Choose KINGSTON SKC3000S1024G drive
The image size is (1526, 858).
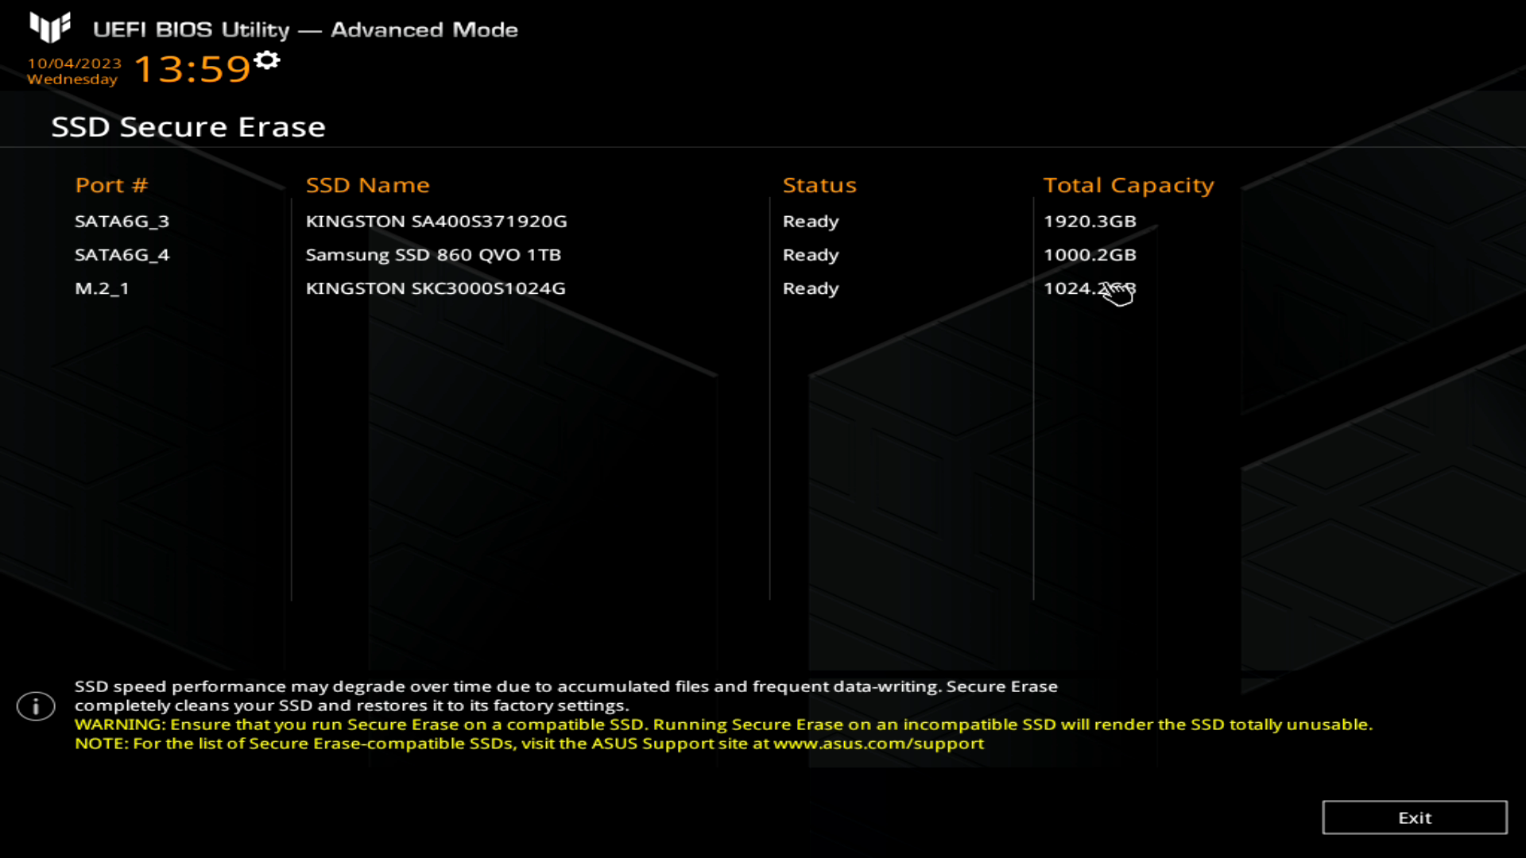[x=436, y=288]
